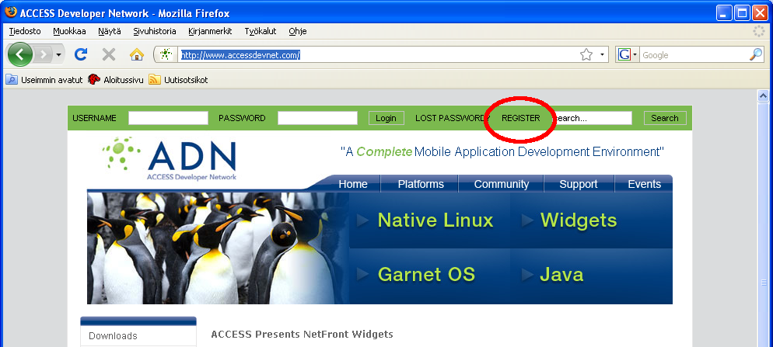Viewport: 773px width, 347px height.
Task: Click the PASSWORD input field
Action: click(x=317, y=118)
